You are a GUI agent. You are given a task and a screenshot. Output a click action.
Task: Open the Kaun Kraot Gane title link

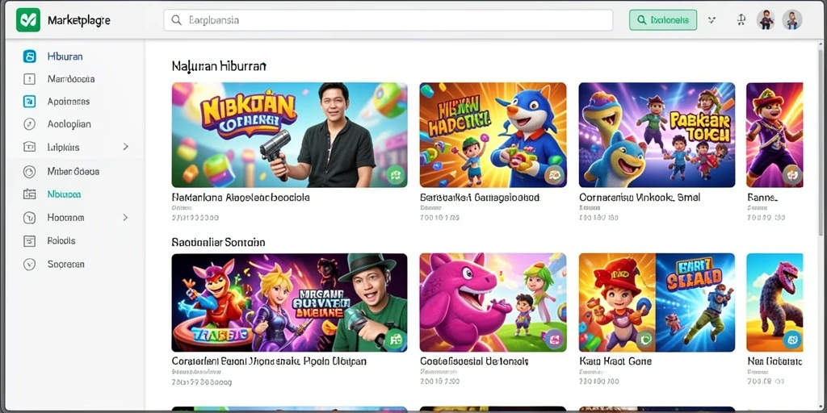[x=615, y=361]
